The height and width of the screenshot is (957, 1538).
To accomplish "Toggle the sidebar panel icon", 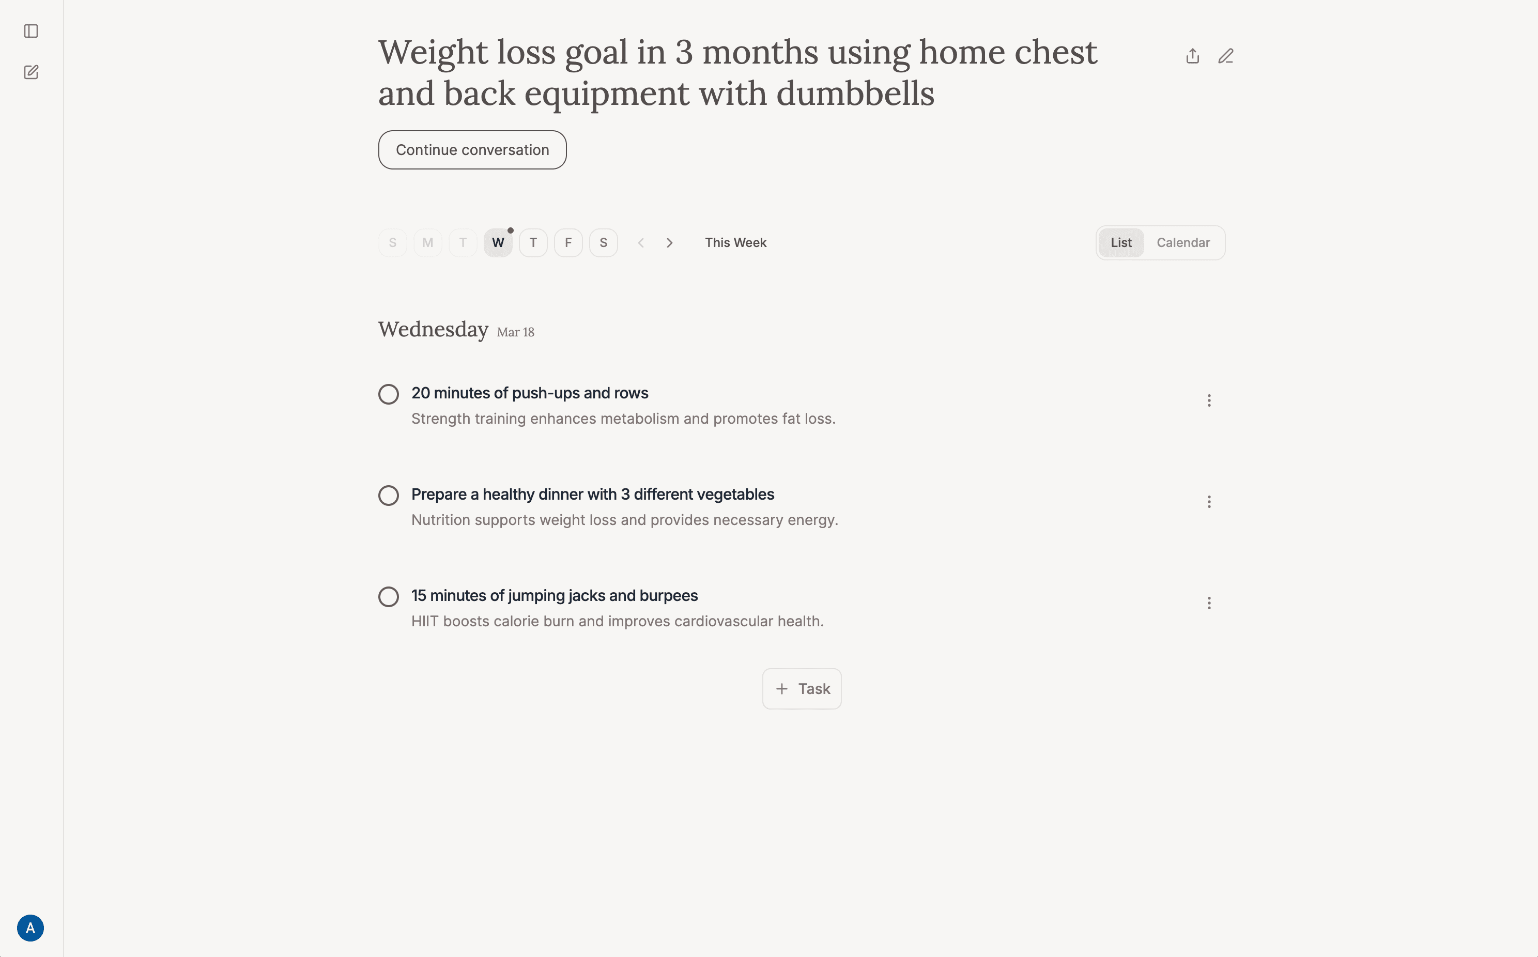I will 30,30.
